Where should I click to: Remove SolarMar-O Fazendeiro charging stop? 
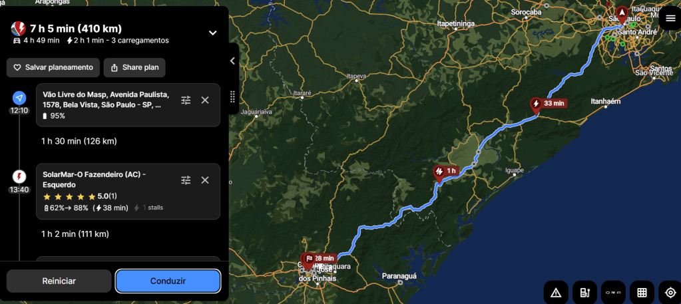point(205,180)
